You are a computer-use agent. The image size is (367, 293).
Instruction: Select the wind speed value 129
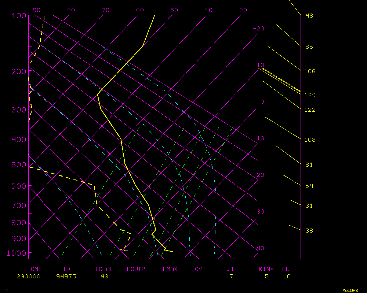coord(310,95)
